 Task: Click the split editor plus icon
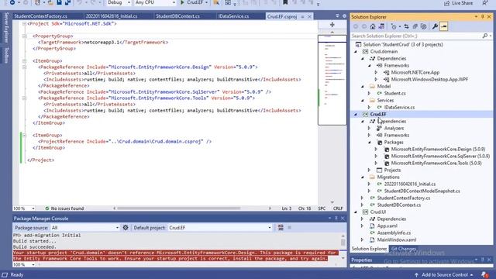[x=332, y=25]
